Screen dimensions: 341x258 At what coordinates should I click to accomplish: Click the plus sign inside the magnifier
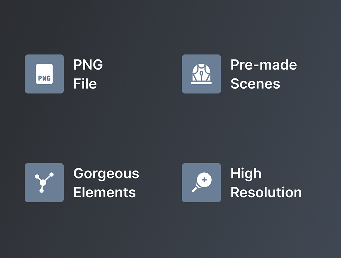coord(204,180)
